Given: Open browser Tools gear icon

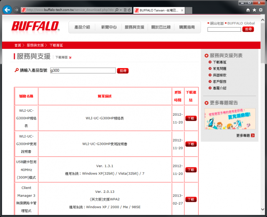Looking at the screenshot, I should tap(261, 10).
